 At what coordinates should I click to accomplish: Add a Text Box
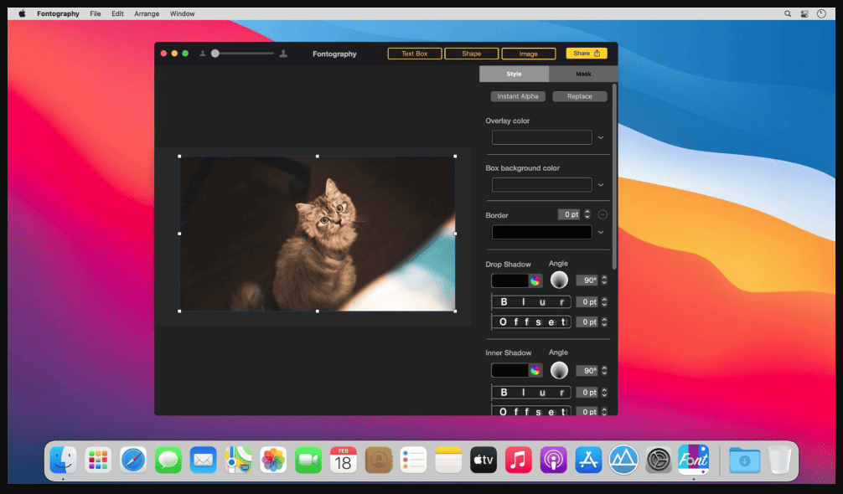pos(415,54)
